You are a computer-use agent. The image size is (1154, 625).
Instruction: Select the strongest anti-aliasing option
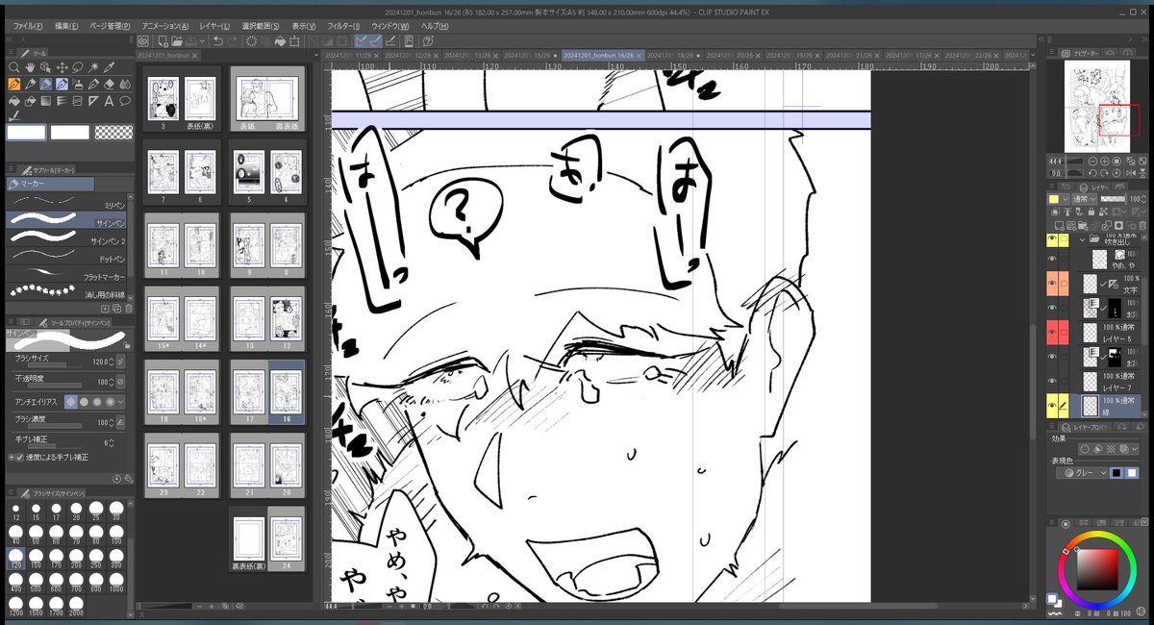coord(110,402)
